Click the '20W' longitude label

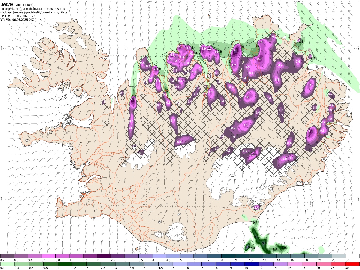(x=150, y=1)
